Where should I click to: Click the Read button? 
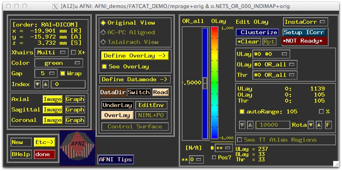[x=160, y=93]
